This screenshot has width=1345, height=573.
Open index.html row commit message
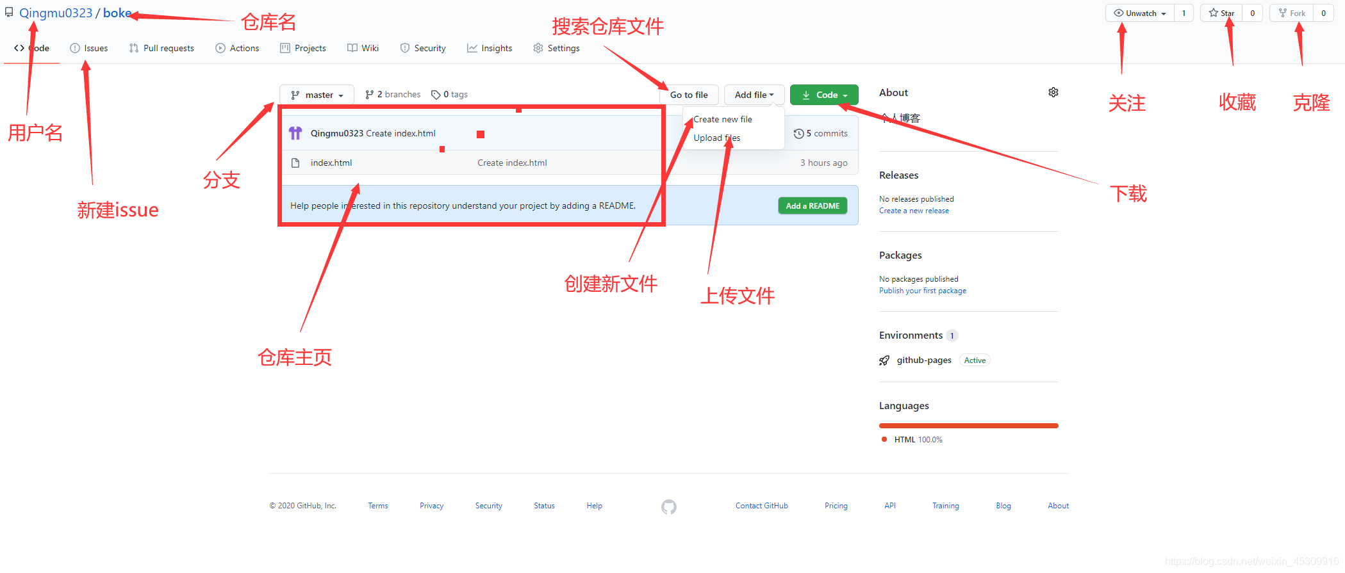click(512, 163)
